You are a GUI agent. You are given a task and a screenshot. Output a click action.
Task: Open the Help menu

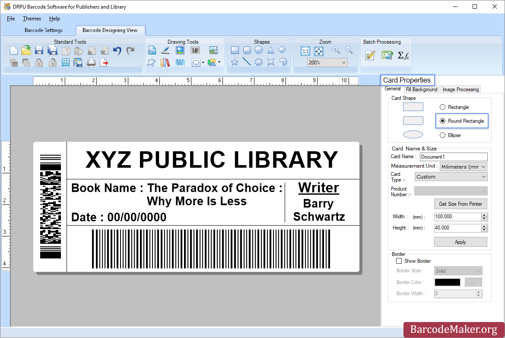pyautogui.click(x=54, y=19)
